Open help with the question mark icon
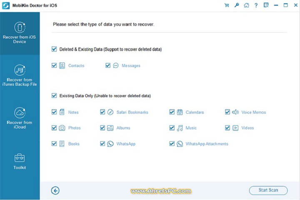The image size is (300, 200). coord(256,5)
